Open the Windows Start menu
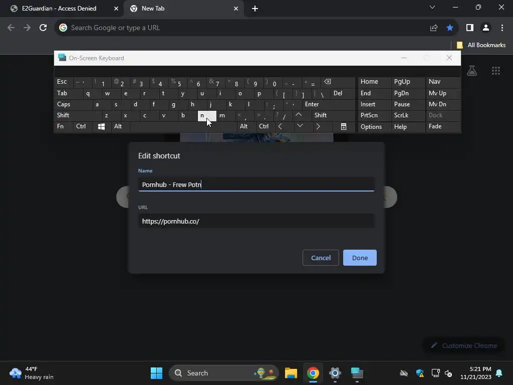Image resolution: width=513 pixels, height=385 pixels. pyautogui.click(x=156, y=373)
